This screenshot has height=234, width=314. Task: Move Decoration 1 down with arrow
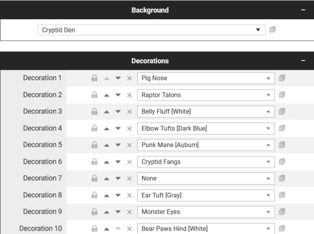point(118,78)
